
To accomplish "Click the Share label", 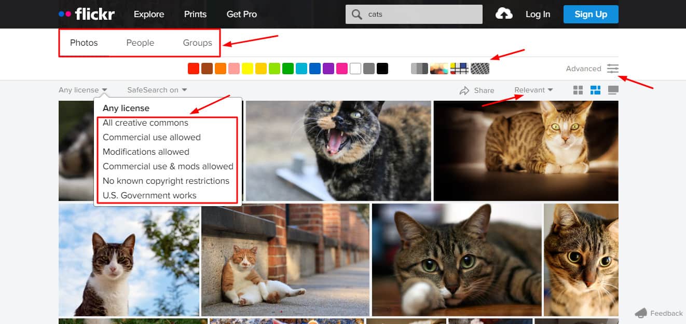I will pyautogui.click(x=484, y=90).
